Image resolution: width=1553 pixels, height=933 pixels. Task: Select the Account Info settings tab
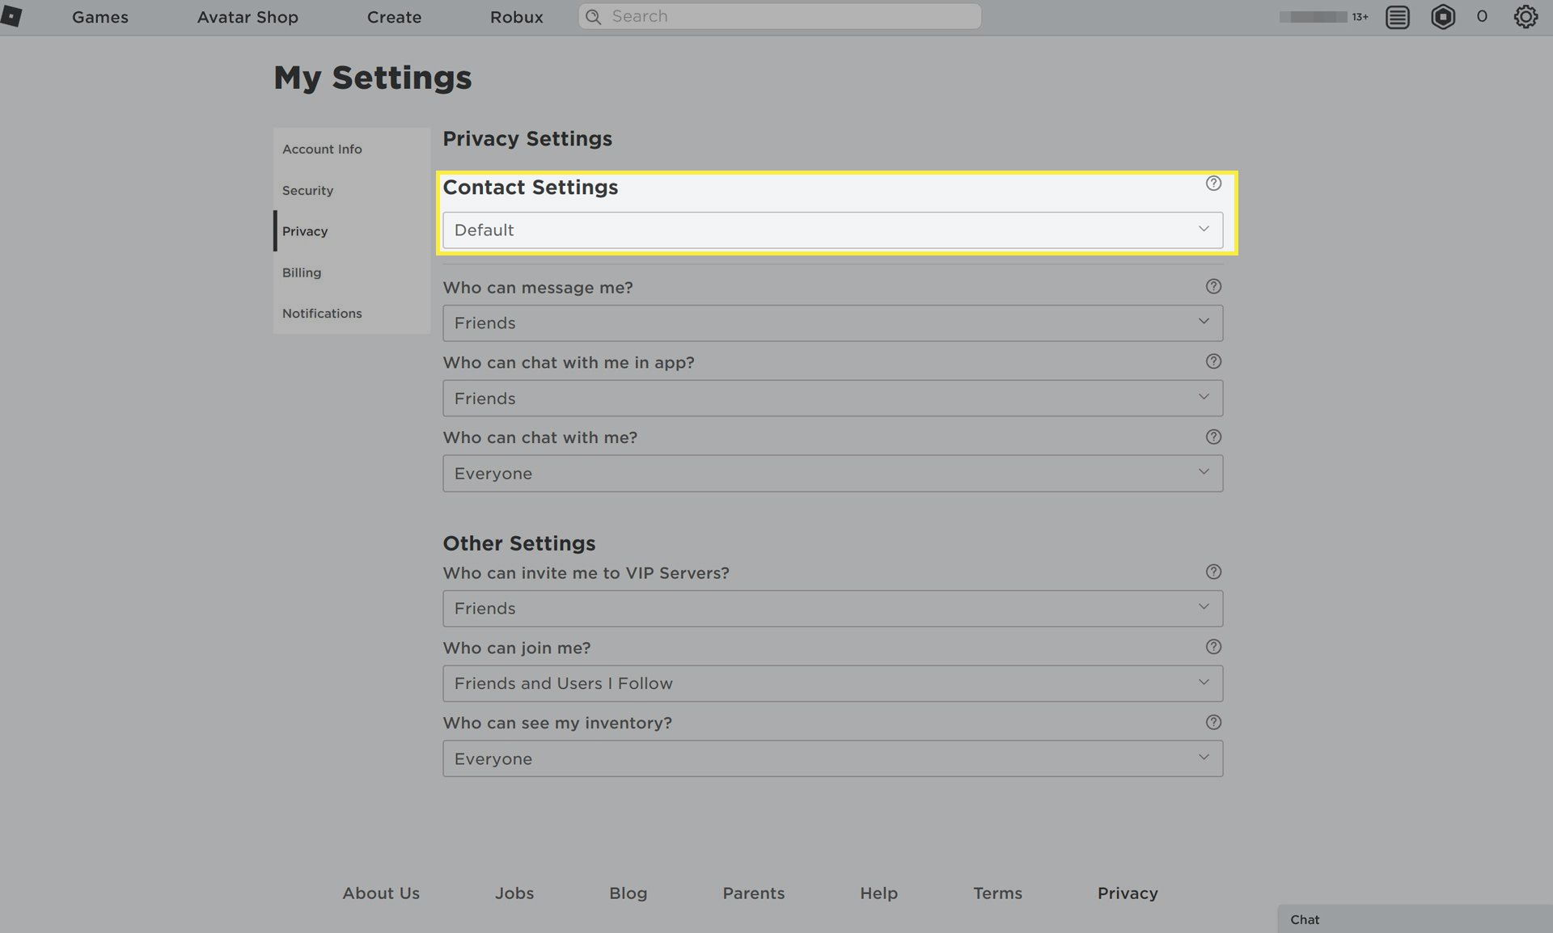tap(352, 149)
